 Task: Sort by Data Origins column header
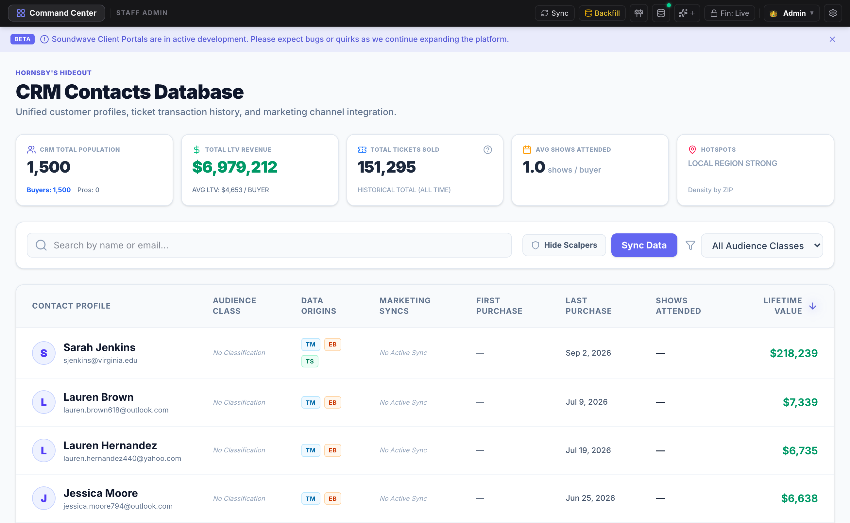click(318, 306)
